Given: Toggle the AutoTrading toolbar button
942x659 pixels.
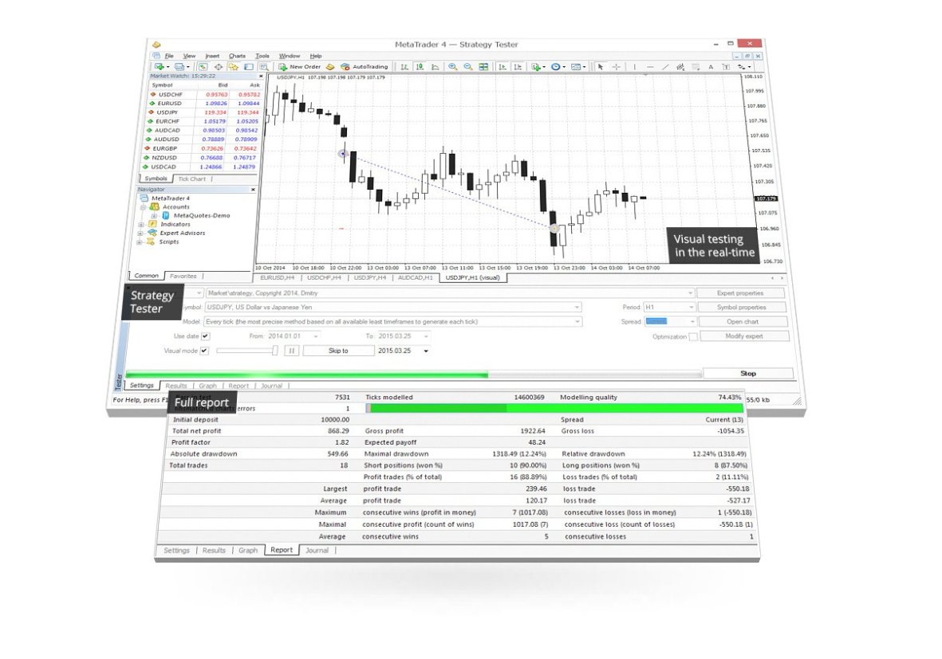Looking at the screenshot, I should [x=365, y=67].
